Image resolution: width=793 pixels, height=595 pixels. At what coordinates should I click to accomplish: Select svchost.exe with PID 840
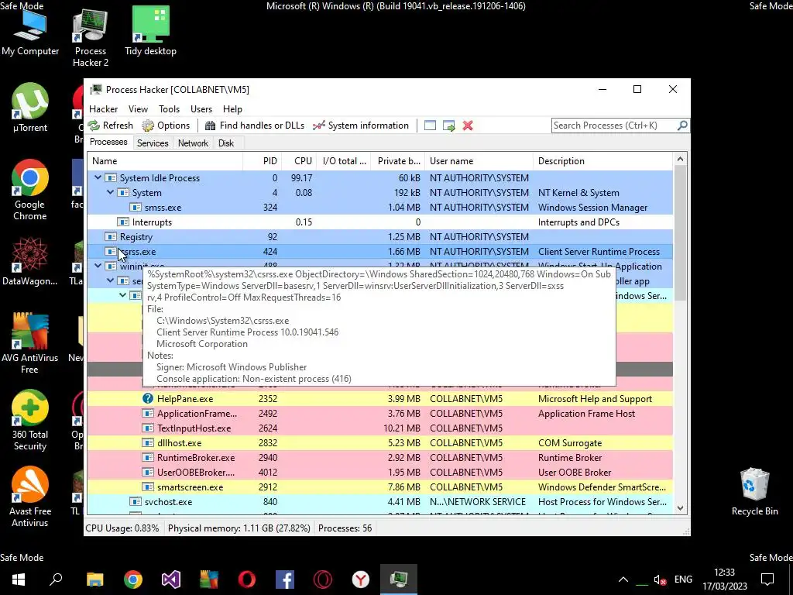pyautogui.click(x=379, y=502)
